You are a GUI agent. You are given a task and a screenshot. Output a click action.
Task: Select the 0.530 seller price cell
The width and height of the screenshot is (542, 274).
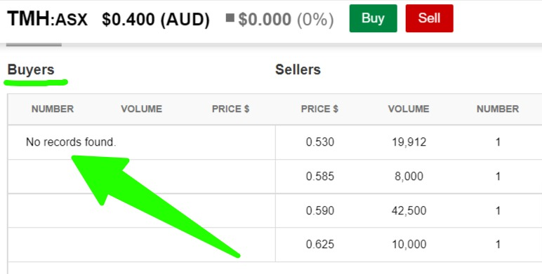click(x=320, y=142)
